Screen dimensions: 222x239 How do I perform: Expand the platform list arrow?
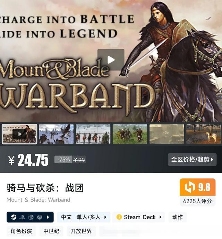click(48, 217)
